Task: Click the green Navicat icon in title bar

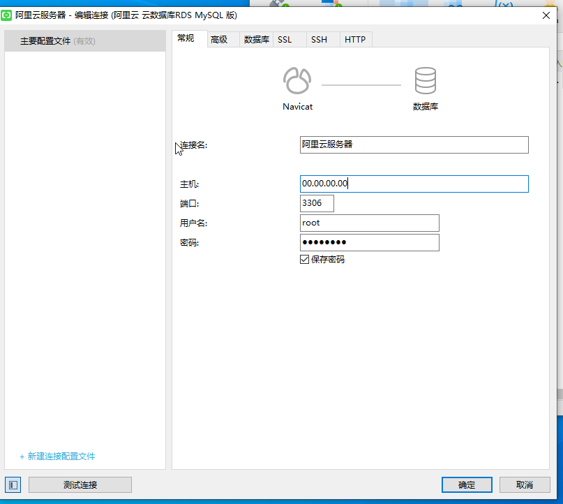Action: (x=6, y=15)
